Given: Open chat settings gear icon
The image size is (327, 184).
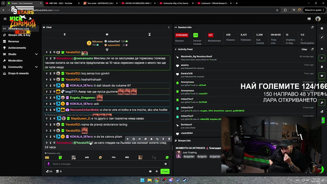Looking at the screenshot, I should tap(157, 171).
